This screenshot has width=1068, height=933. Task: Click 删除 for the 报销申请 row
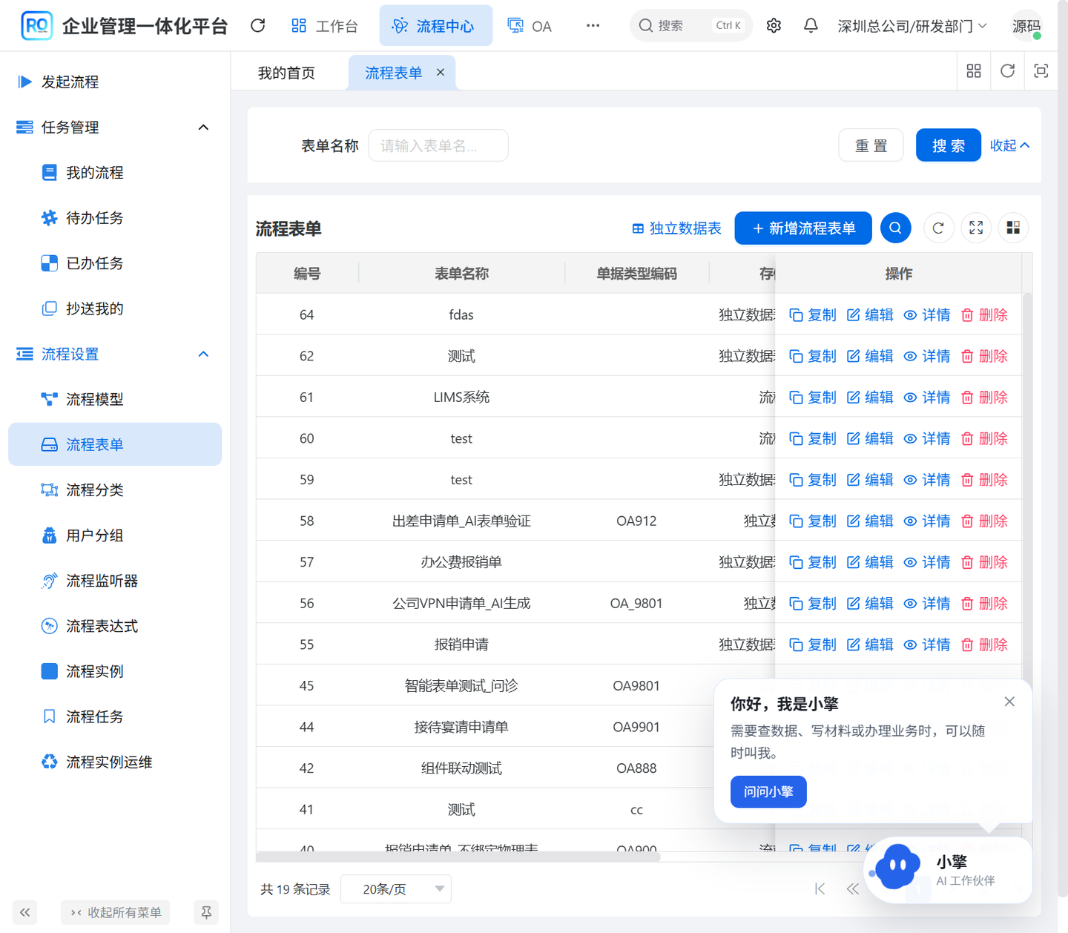tap(984, 645)
